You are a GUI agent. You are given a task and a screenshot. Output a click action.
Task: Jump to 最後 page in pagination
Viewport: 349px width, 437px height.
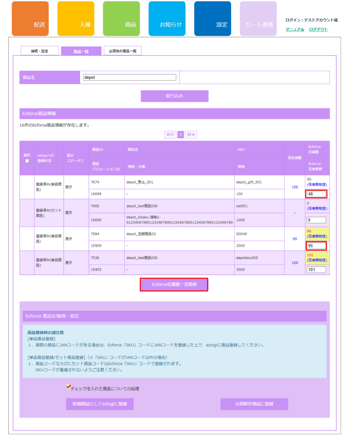(191, 134)
